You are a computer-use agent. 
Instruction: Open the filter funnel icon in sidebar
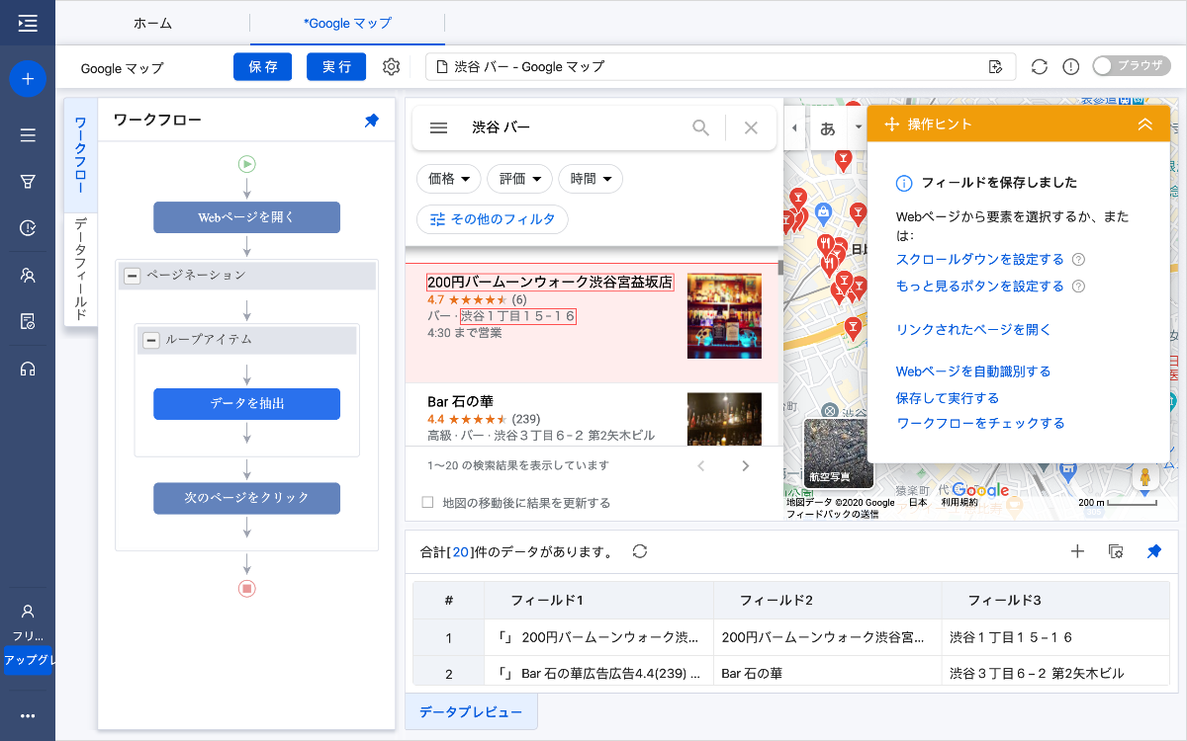[28, 182]
